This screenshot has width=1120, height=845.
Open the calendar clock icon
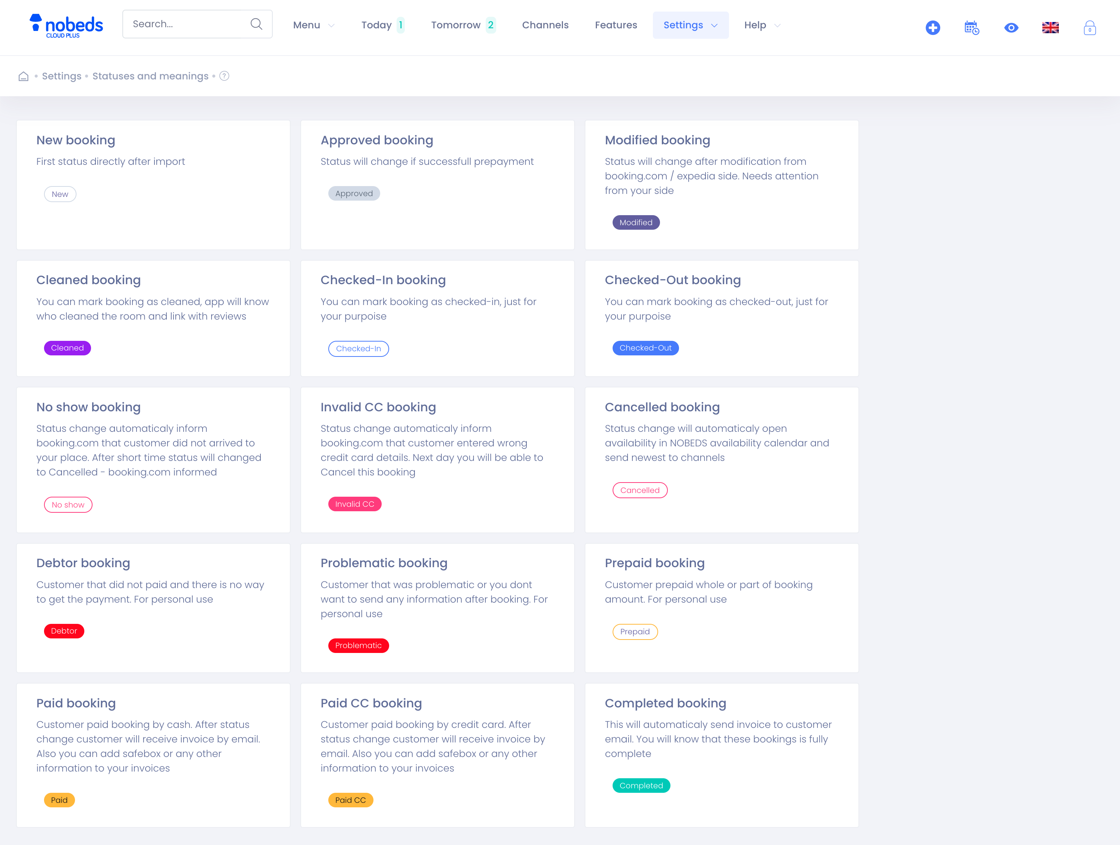972,27
